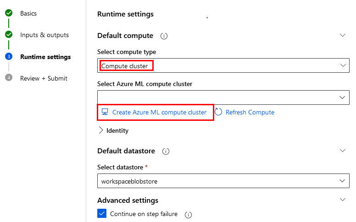Click the step 3 blue circle icon

pos(9,57)
